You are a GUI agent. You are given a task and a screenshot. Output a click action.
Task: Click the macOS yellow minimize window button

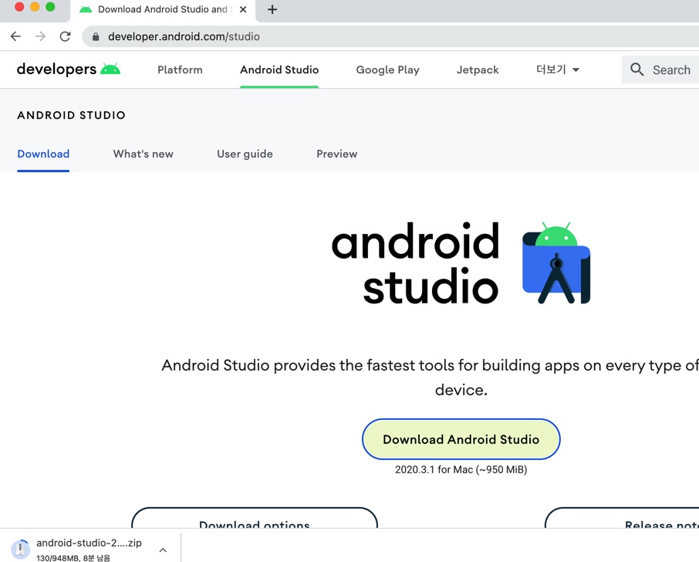[35, 7]
